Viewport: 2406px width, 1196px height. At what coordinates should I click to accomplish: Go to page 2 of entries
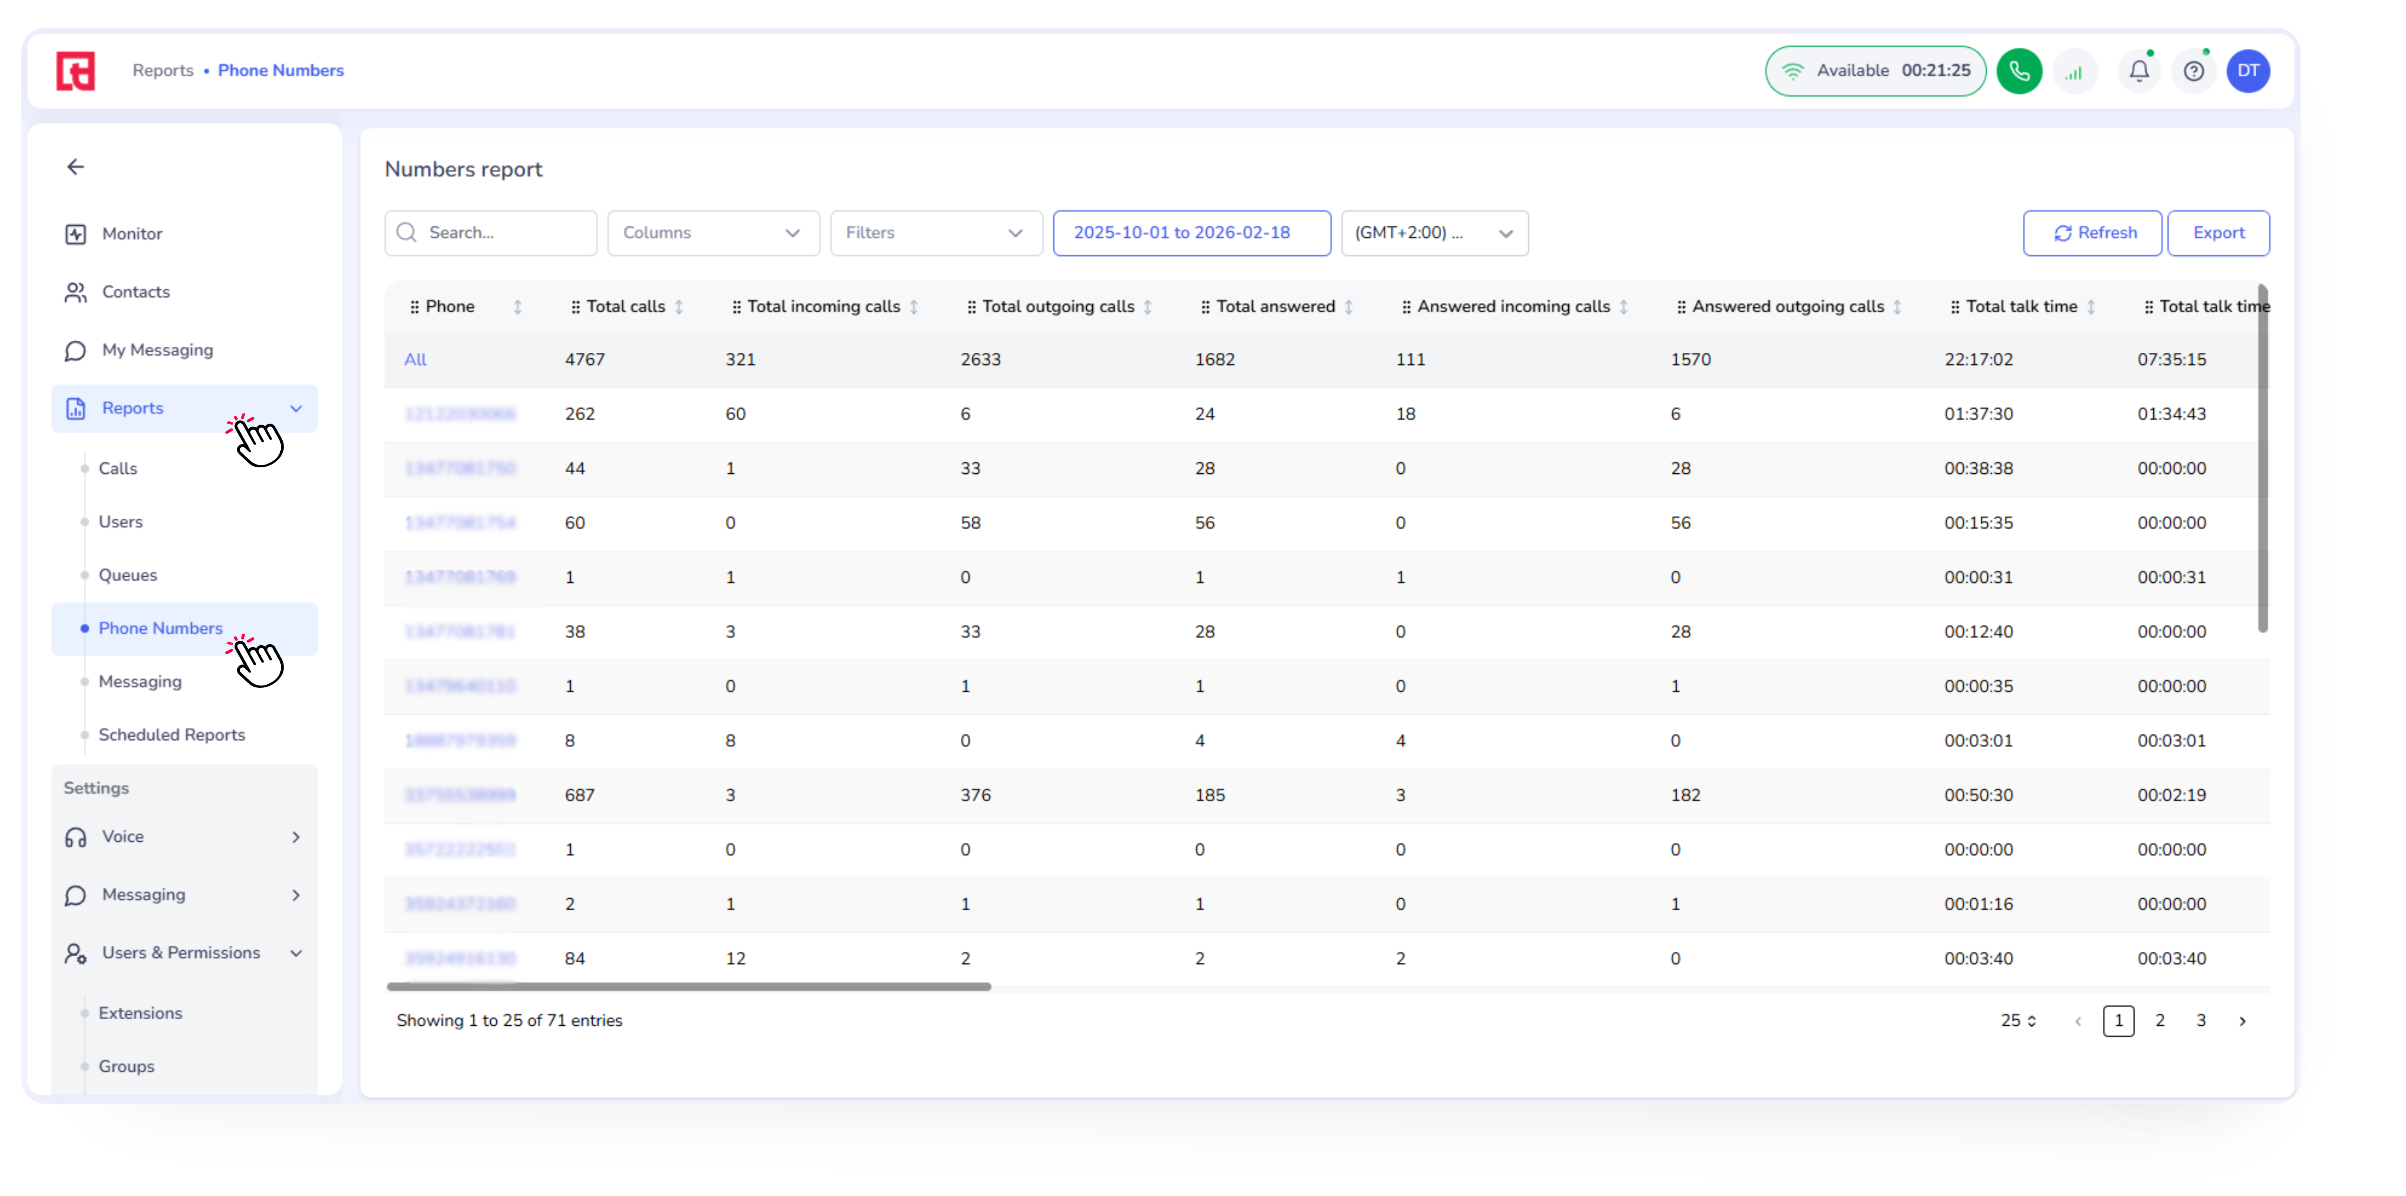click(x=2159, y=1020)
